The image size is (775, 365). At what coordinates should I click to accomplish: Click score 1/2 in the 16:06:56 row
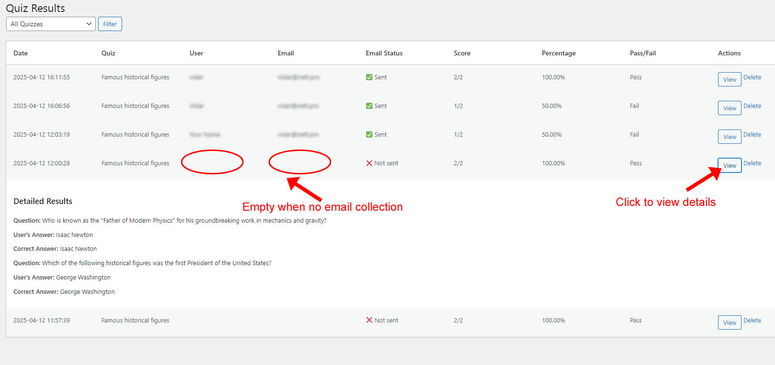pos(458,106)
